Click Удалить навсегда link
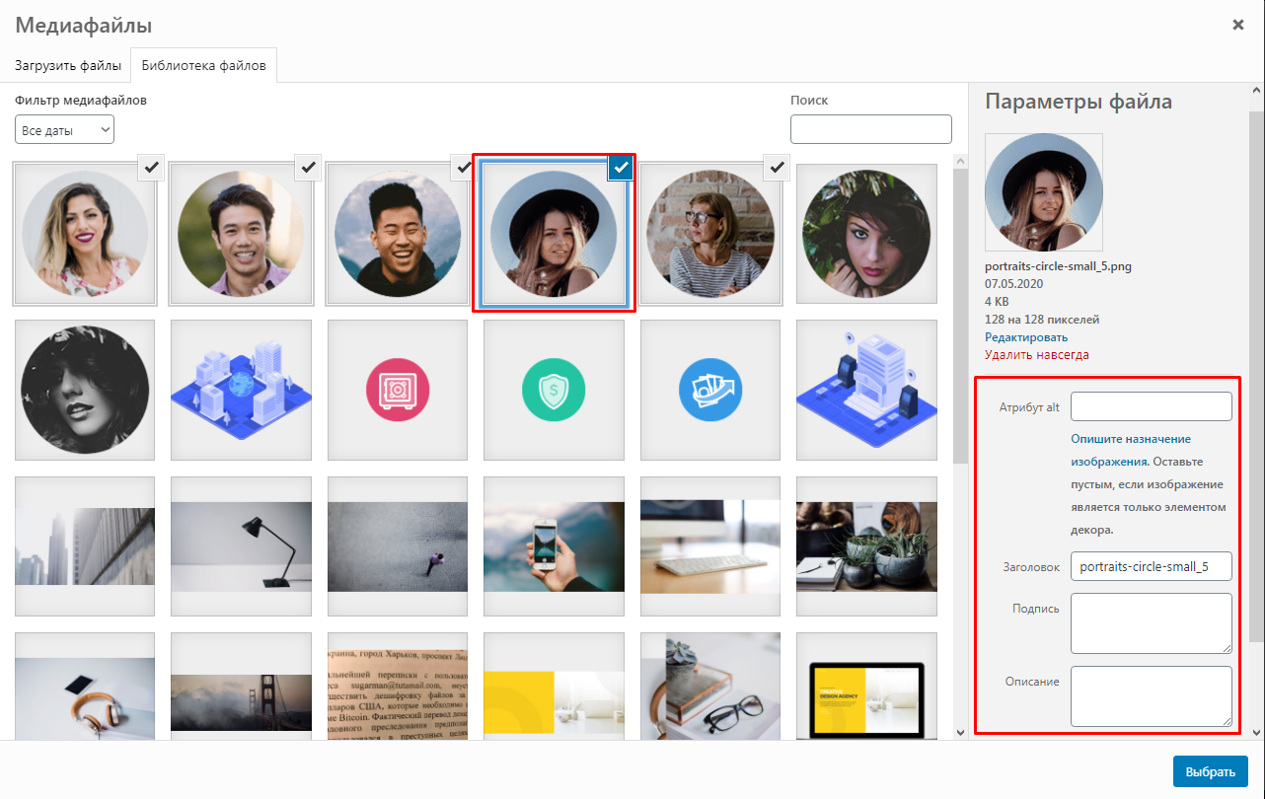 [1036, 355]
